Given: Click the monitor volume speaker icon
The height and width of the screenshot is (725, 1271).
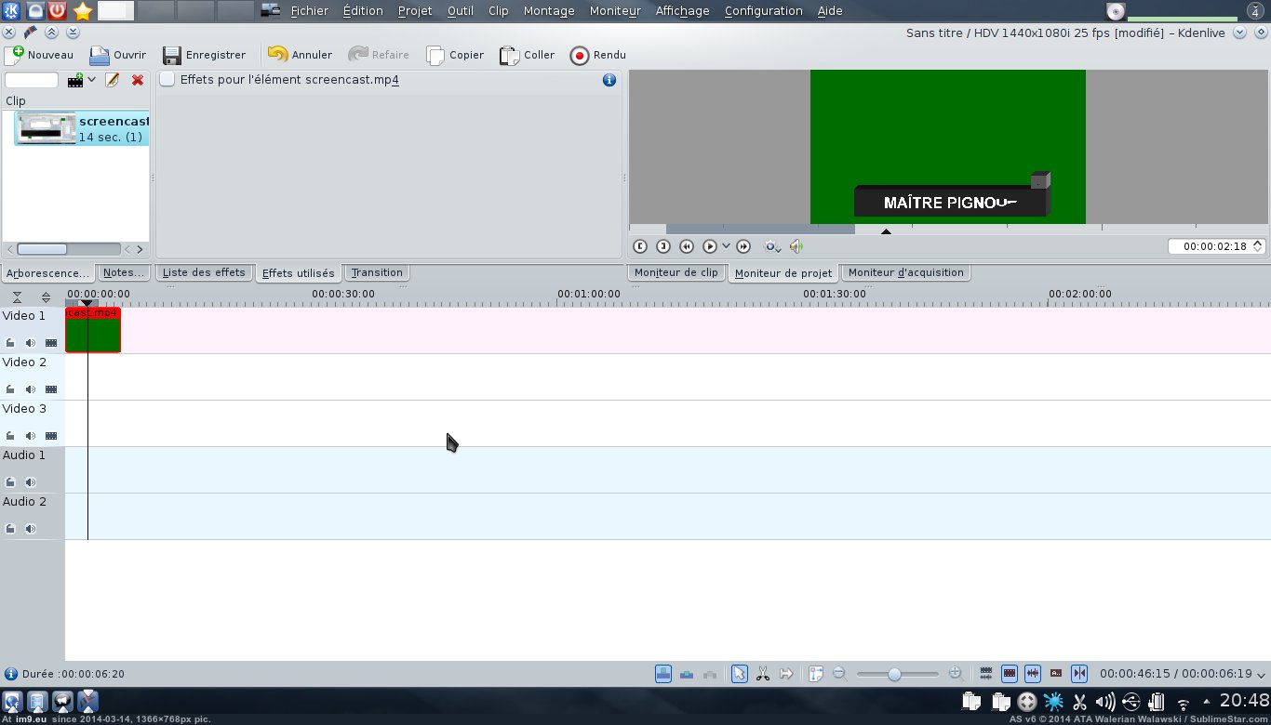Looking at the screenshot, I should 796,246.
